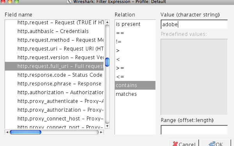234x146 pixels.
Task: Select http.request field in list
Action: 54,23
